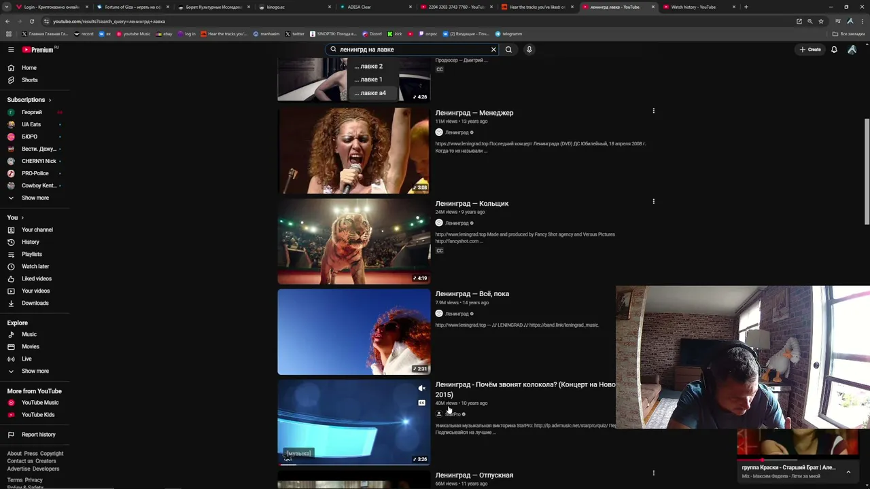Toggle mute on the previewing video thumbnail
870x489 pixels.
[x=421, y=388]
